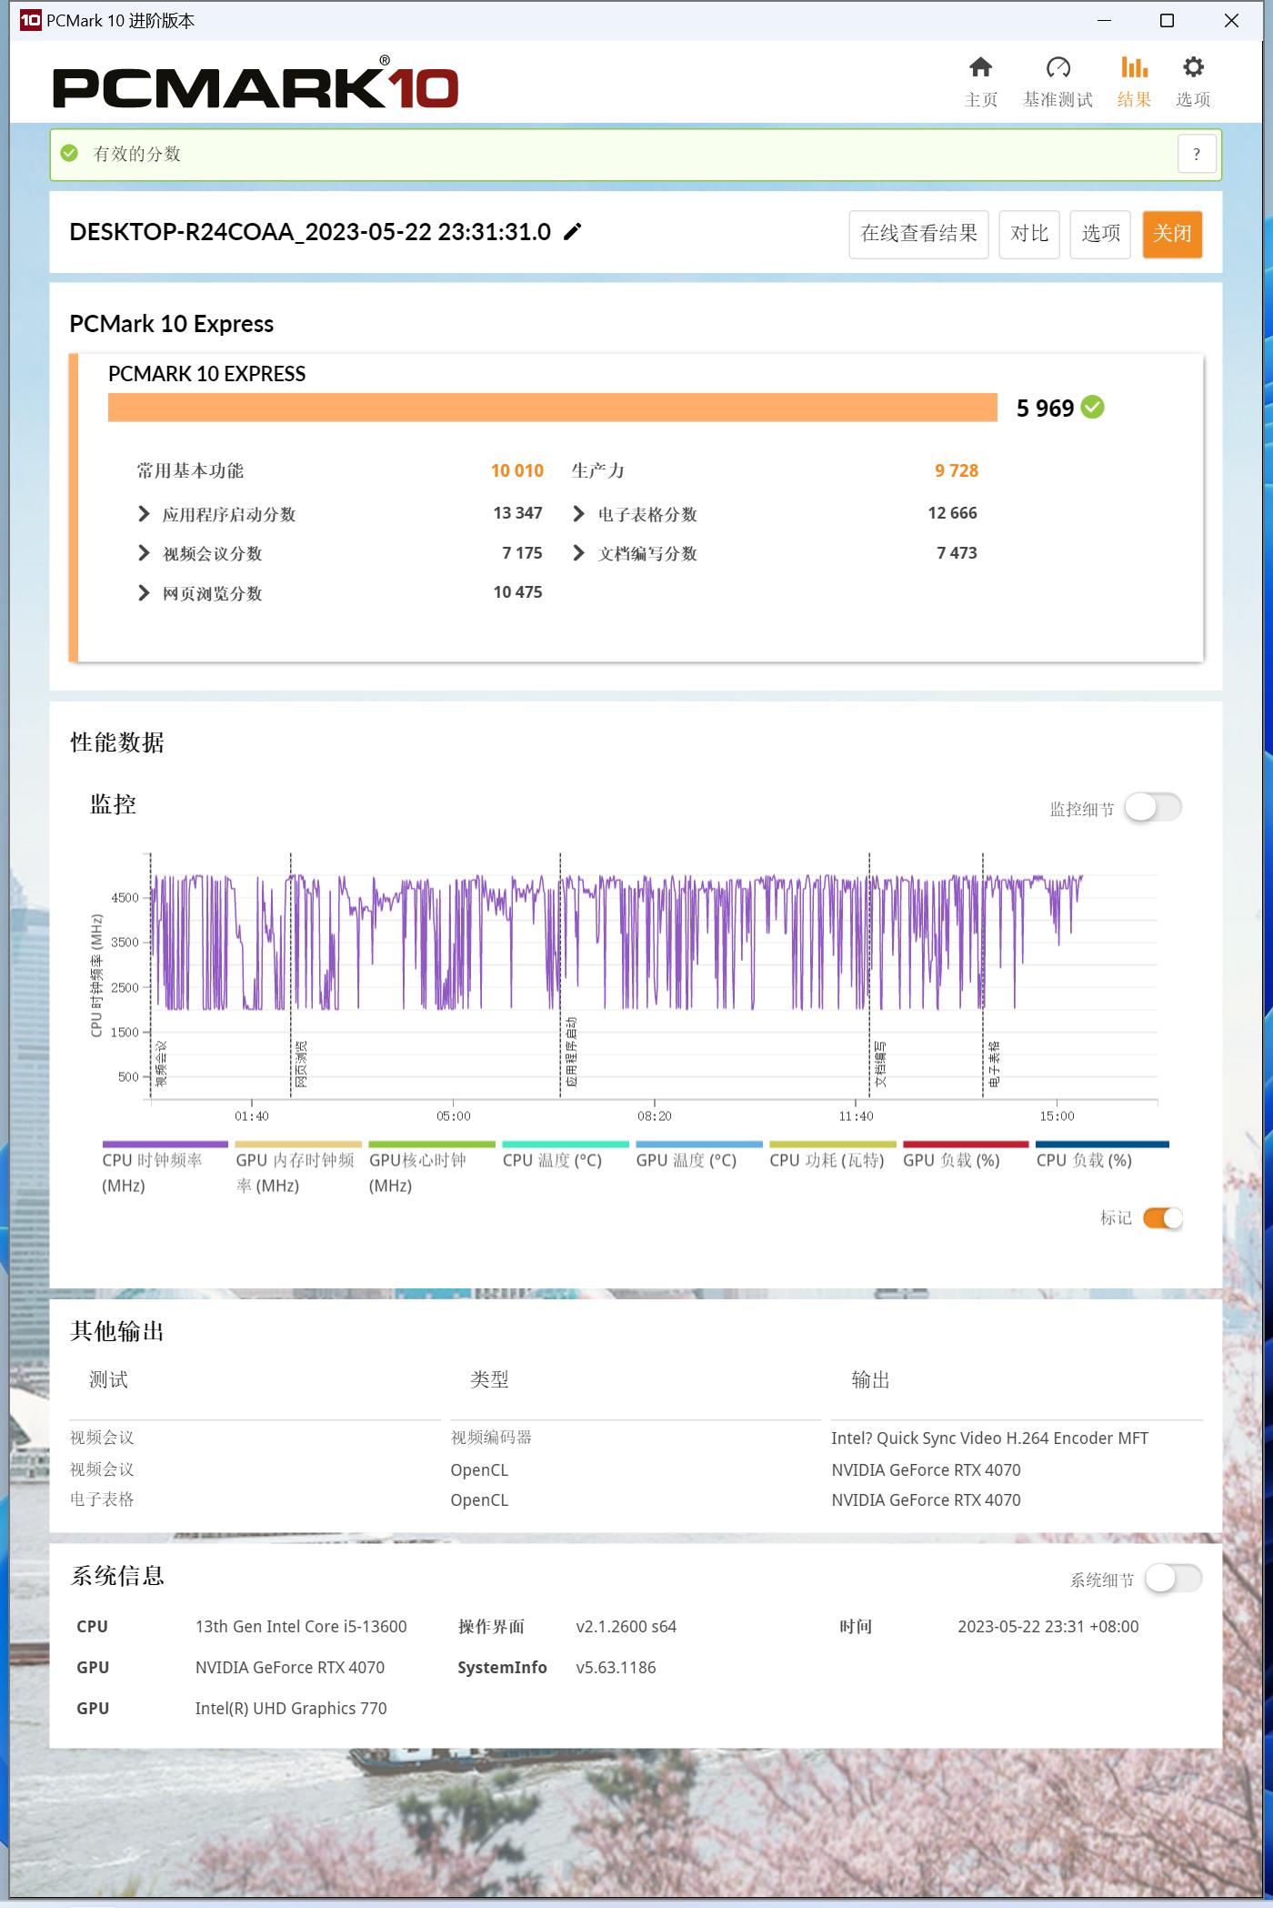This screenshot has width=1273, height=1908.
Task: Click the 电子表格 marker on the chart
Action: [x=994, y=1064]
